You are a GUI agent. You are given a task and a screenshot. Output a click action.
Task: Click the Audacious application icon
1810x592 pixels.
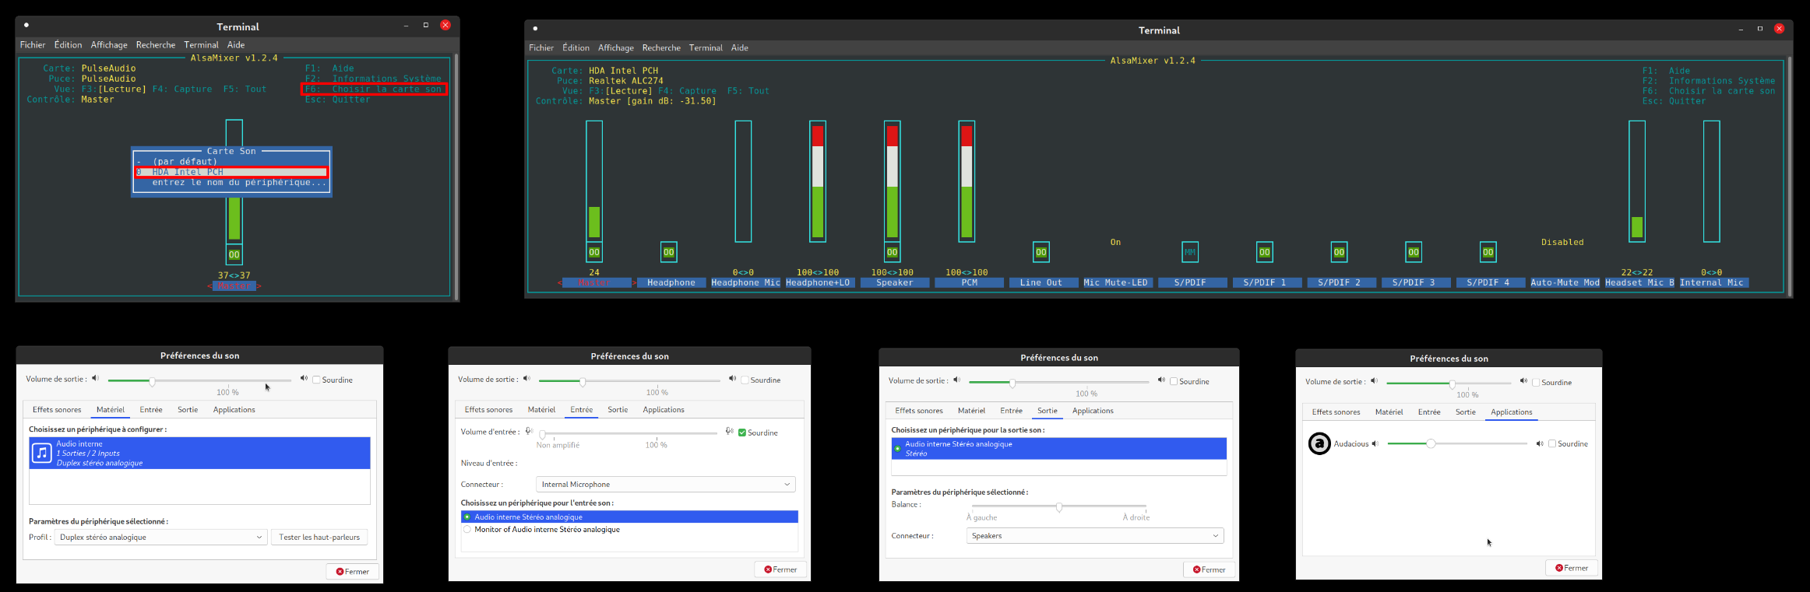1319,443
